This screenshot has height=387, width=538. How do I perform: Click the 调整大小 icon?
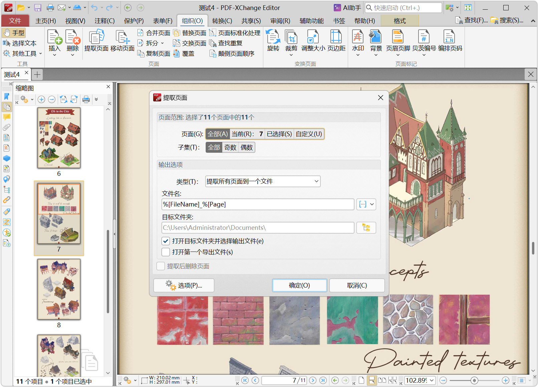coord(313,41)
